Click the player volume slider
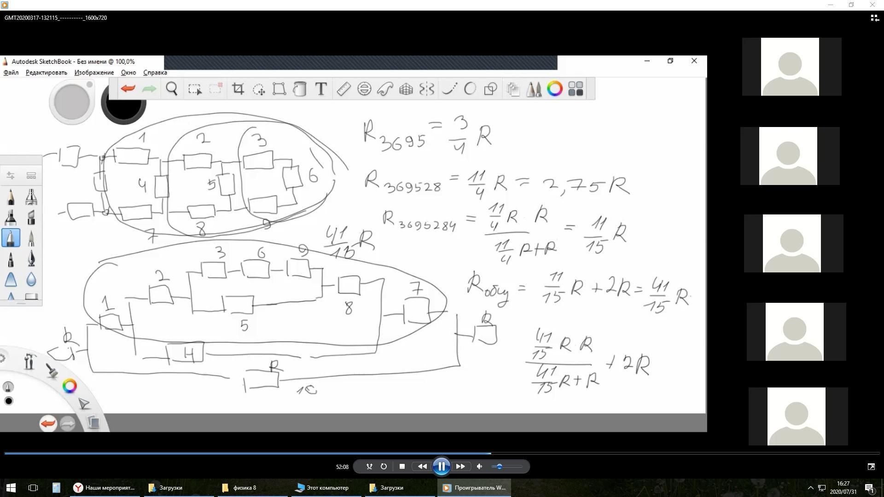The image size is (884, 497). point(507,466)
